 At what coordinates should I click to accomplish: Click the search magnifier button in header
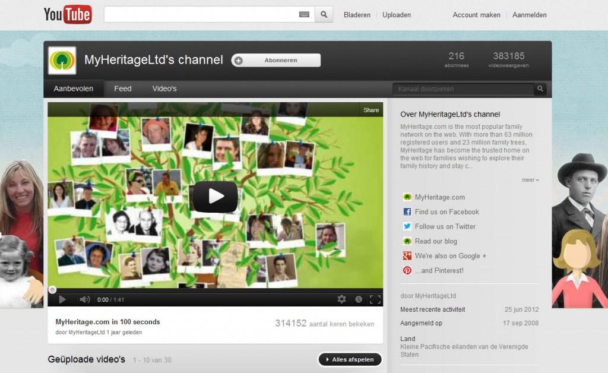[x=324, y=15]
